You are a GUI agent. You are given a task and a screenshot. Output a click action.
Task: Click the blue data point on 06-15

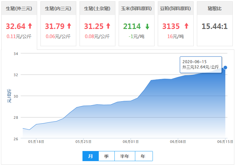click(225, 68)
